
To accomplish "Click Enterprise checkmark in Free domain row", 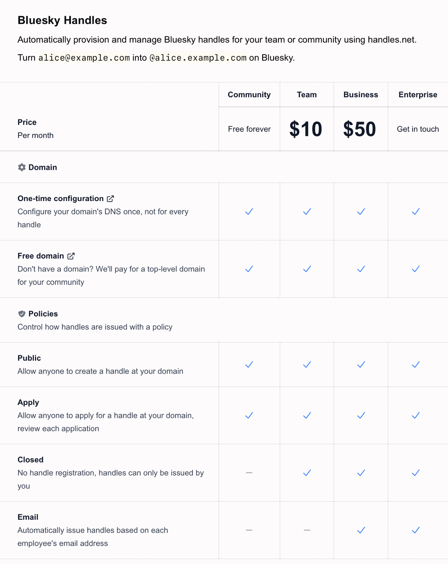I will 416,269.
